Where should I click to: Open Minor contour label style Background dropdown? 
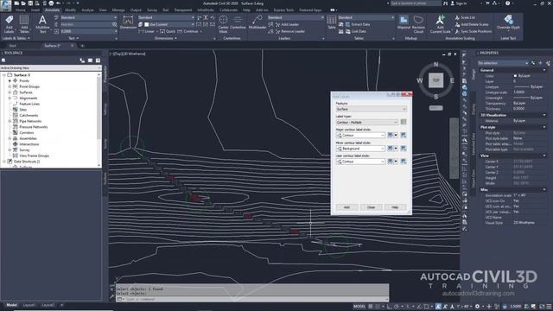tap(360, 149)
